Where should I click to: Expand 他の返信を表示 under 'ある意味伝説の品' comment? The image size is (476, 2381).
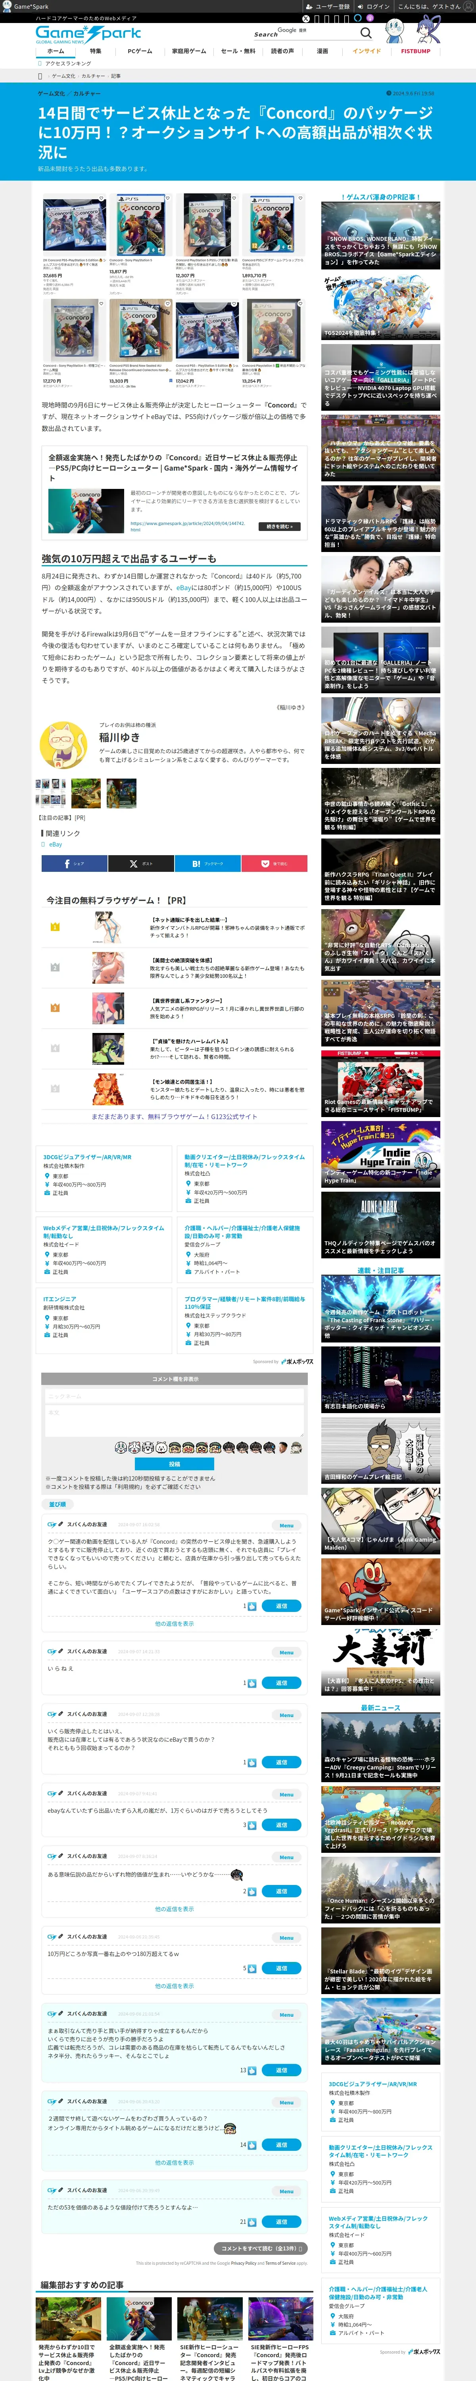click(175, 1909)
